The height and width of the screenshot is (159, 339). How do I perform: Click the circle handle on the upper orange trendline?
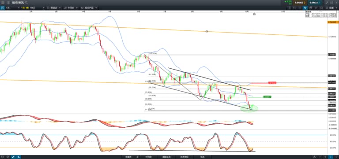(207, 31)
